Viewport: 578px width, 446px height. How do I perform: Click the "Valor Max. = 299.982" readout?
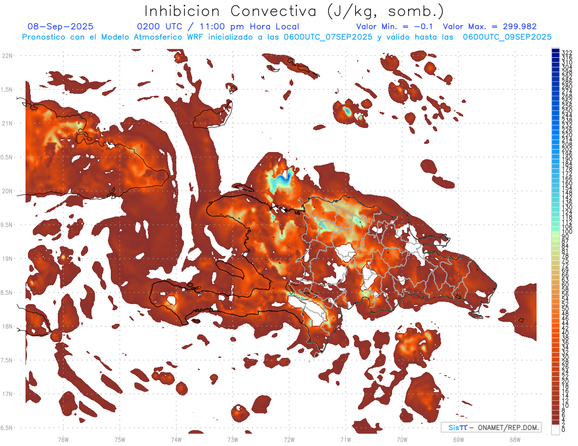click(489, 27)
